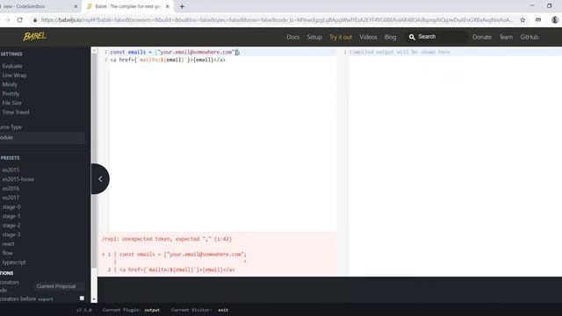
Task: Select the Babel browser tab
Action: pos(128,6)
